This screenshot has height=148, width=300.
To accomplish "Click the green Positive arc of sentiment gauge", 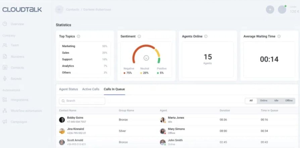I will tap(159, 60).
